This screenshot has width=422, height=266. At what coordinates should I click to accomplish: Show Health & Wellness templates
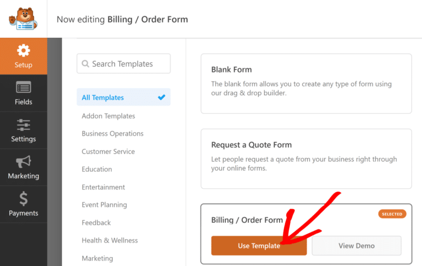coord(110,241)
